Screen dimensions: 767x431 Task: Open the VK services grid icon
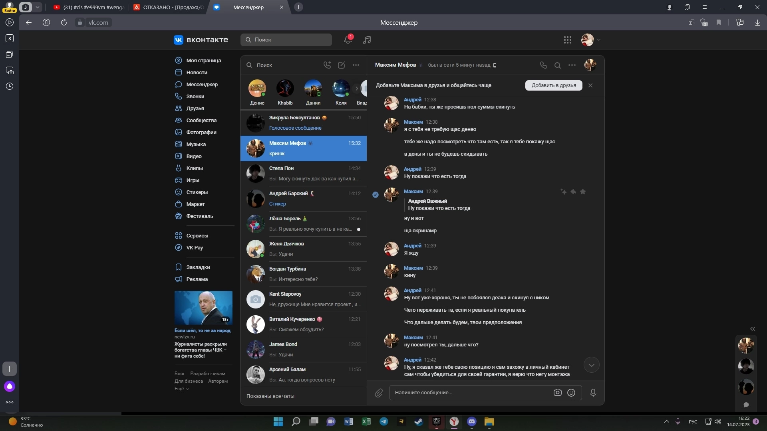[567, 40]
